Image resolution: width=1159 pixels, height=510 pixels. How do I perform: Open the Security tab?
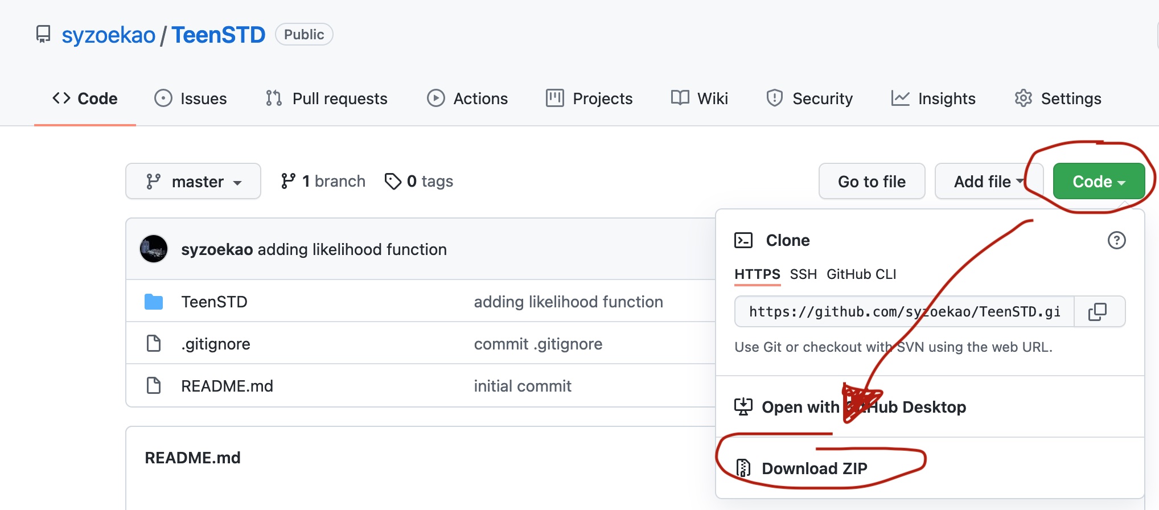[809, 98]
